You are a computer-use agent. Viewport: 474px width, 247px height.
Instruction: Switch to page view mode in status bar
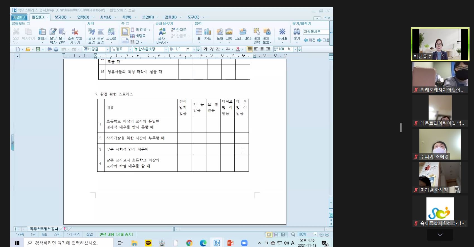click(x=269, y=235)
